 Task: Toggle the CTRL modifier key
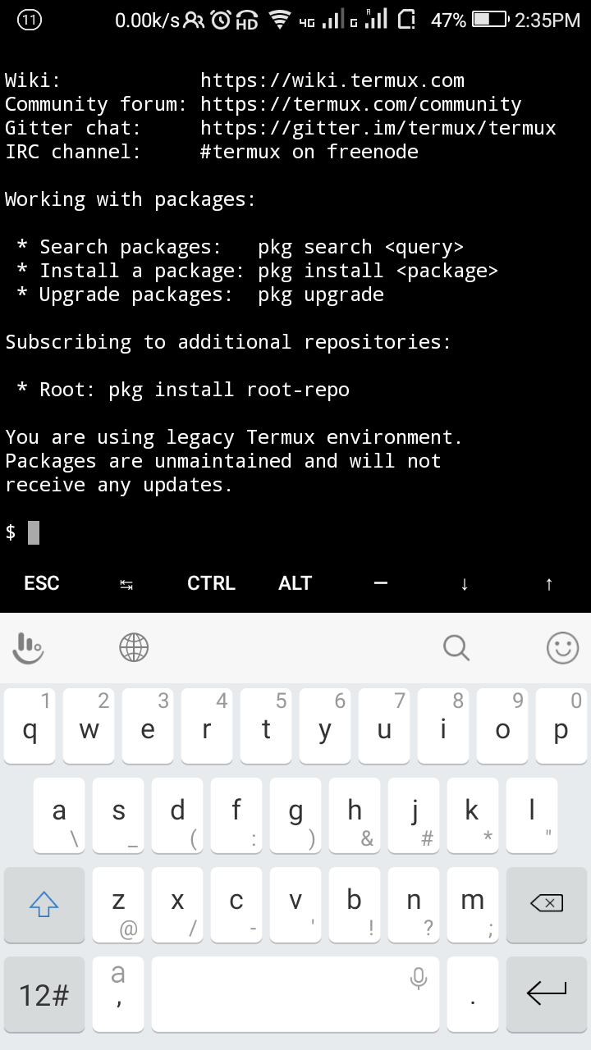[211, 583]
